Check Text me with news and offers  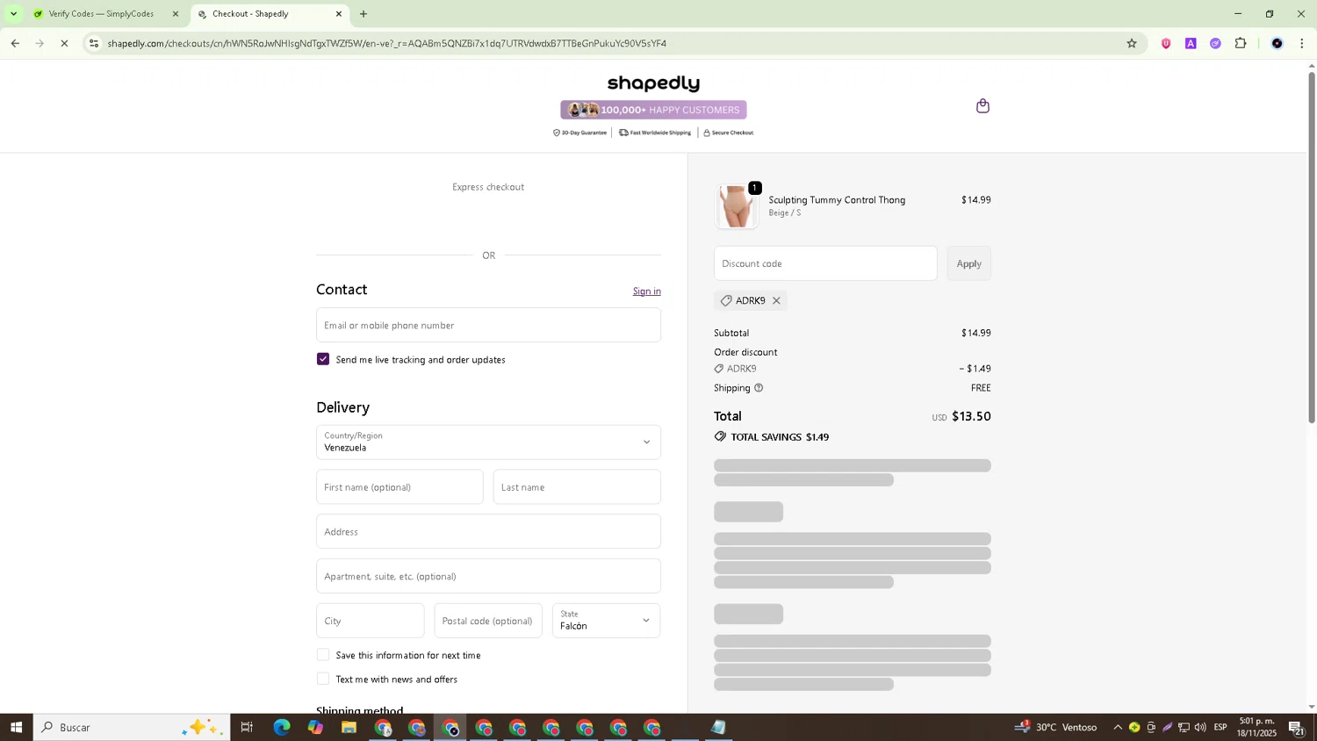tap(323, 679)
